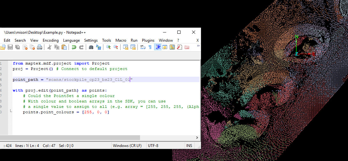The height and width of the screenshot is (161, 348).
Task: Click the user defined language icon
Action: (165, 47)
